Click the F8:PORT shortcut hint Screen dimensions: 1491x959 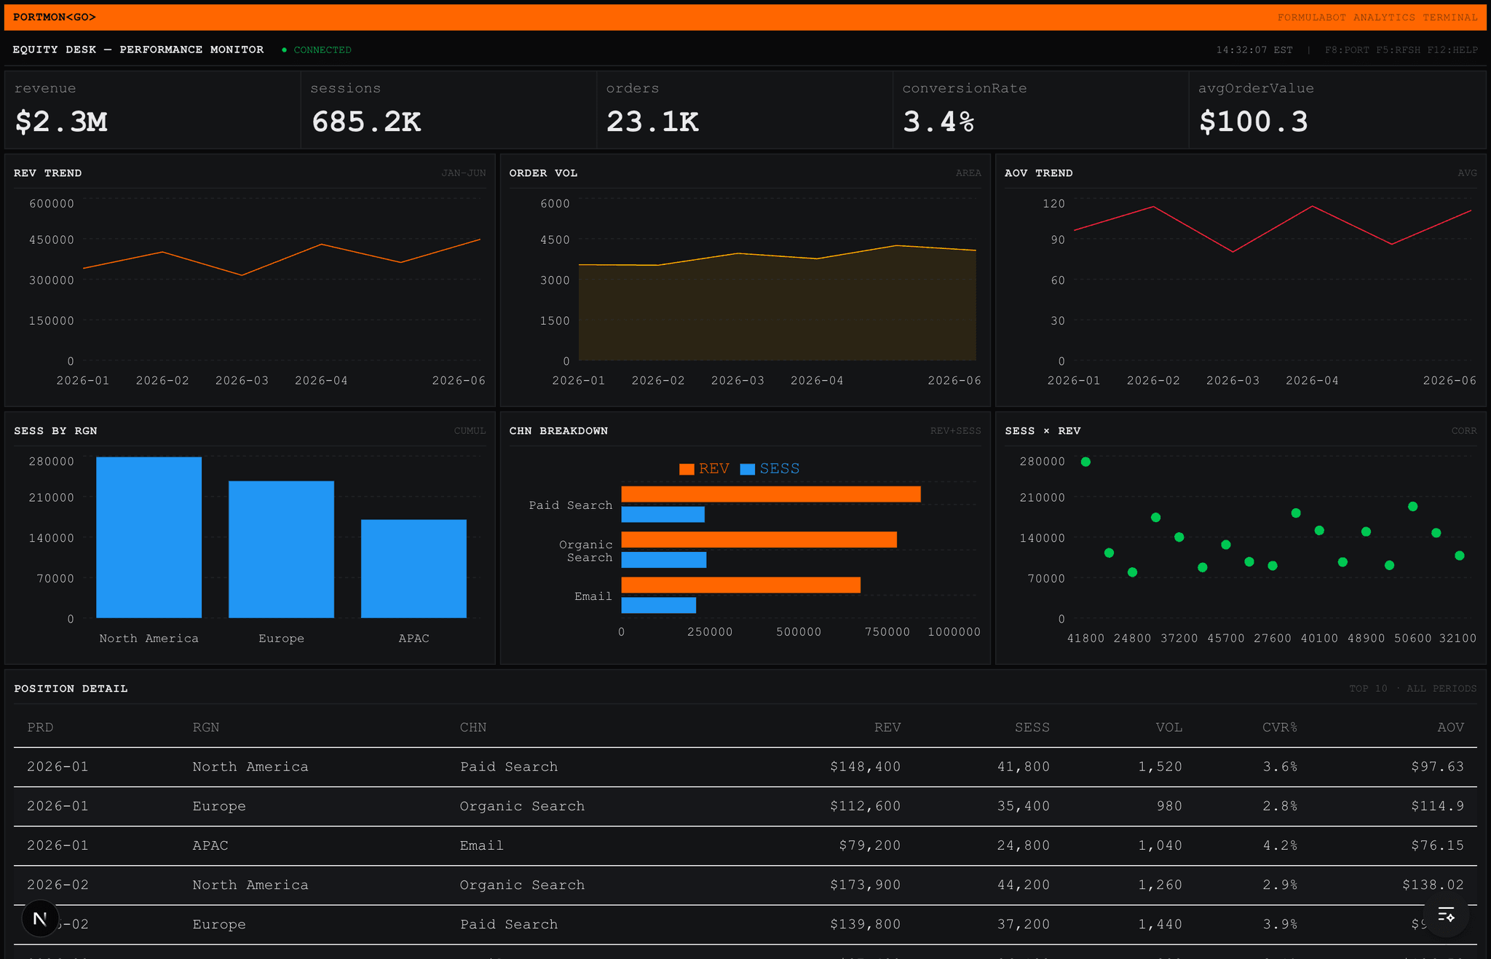tap(1346, 50)
